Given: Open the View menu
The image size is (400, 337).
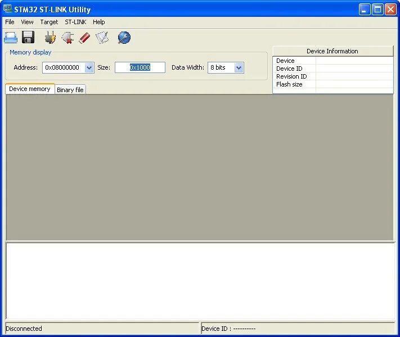Looking at the screenshot, I should point(28,22).
